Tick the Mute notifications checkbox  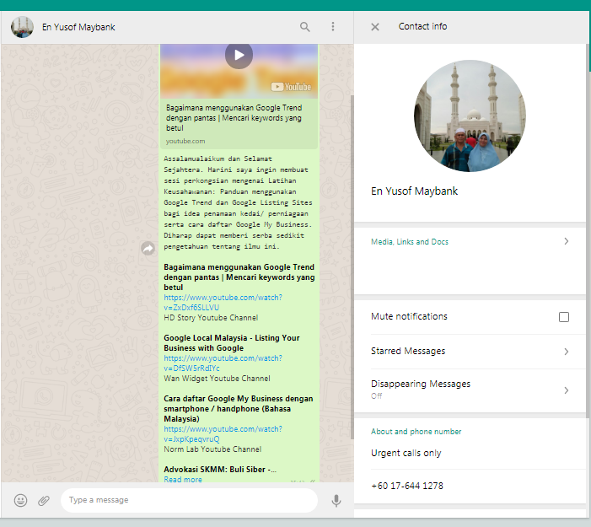pos(564,317)
